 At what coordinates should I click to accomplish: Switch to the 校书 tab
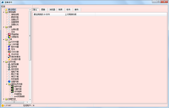click(x=68, y=10)
